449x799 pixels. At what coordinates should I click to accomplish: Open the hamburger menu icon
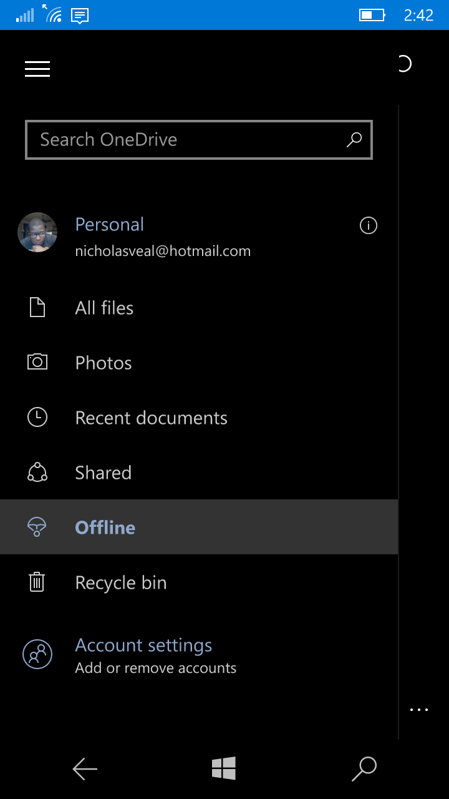37,69
